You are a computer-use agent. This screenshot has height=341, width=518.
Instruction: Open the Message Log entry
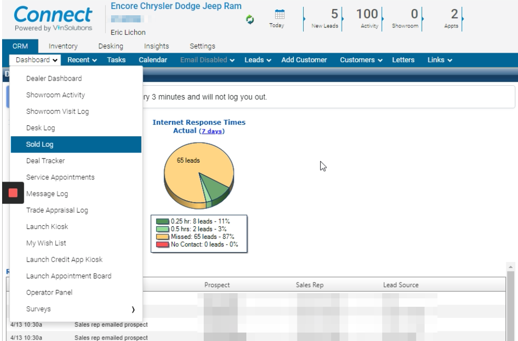76,194
